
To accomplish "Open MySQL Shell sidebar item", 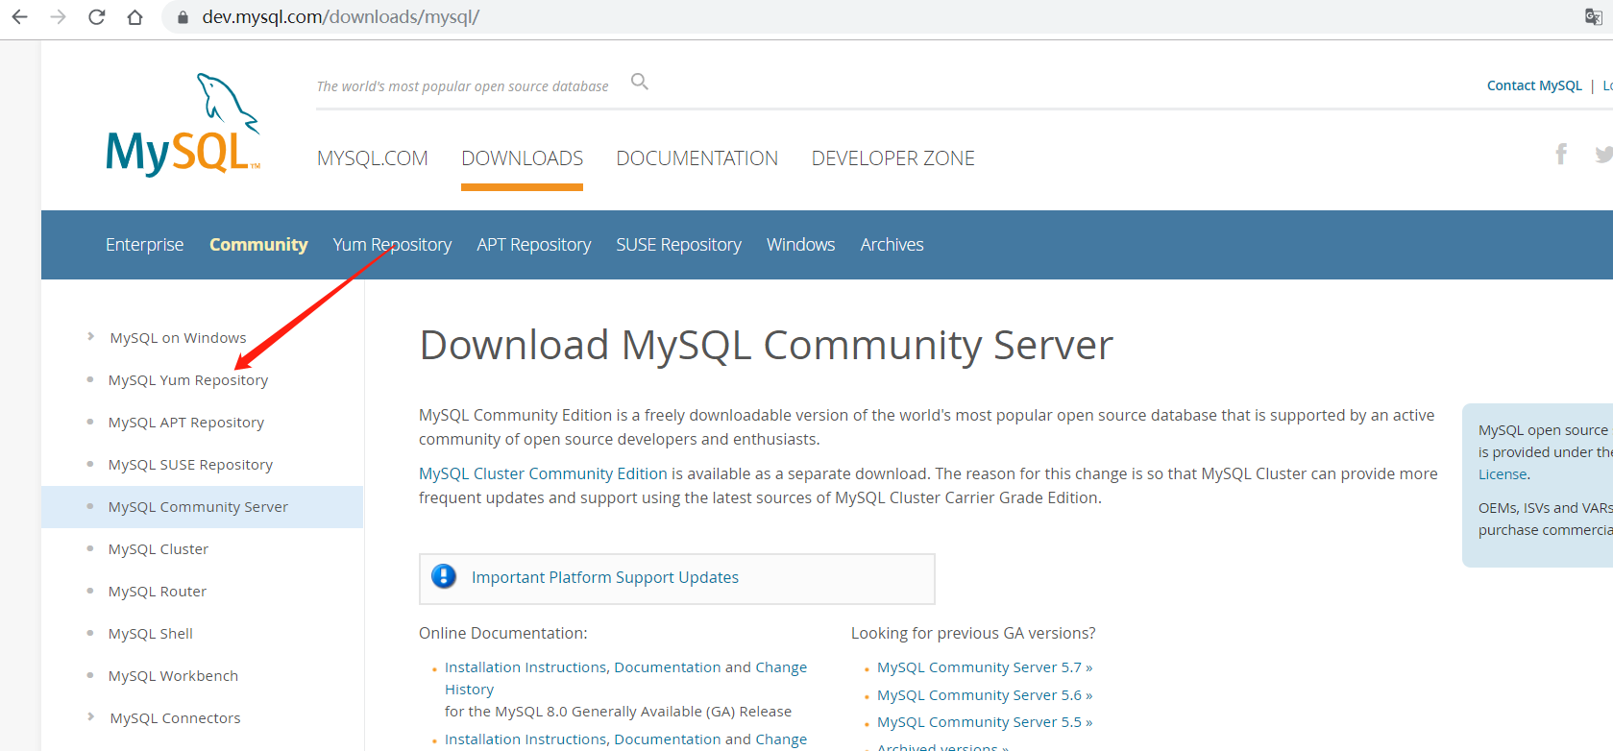I will (151, 634).
